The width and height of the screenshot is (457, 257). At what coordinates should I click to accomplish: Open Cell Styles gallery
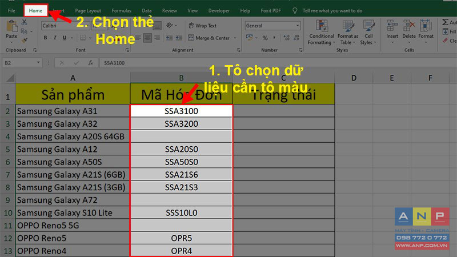coord(368,33)
